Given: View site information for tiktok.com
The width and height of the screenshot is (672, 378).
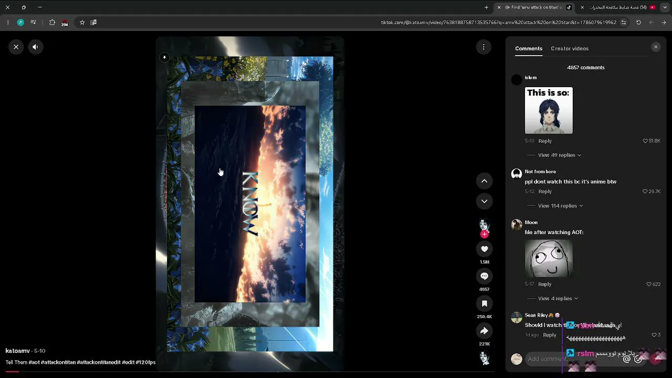Looking at the screenshot, I should (x=624, y=23).
